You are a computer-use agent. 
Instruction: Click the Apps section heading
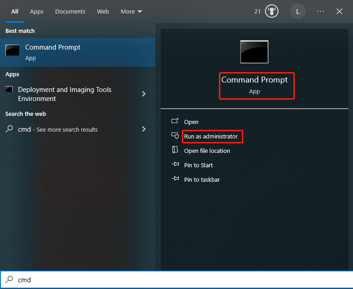pos(12,74)
